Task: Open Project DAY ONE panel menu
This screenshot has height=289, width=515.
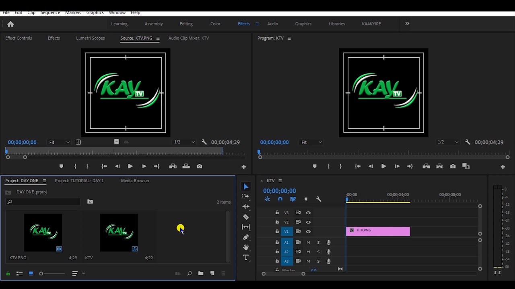Action: [x=44, y=181]
